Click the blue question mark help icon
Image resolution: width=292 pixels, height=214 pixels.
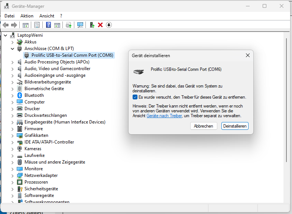48,25
